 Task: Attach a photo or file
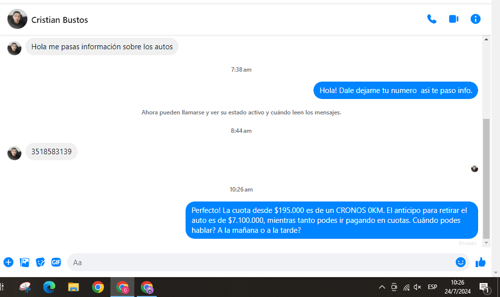[x=24, y=262]
